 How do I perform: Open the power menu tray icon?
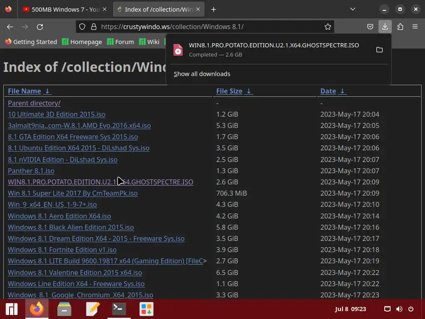[411, 309]
